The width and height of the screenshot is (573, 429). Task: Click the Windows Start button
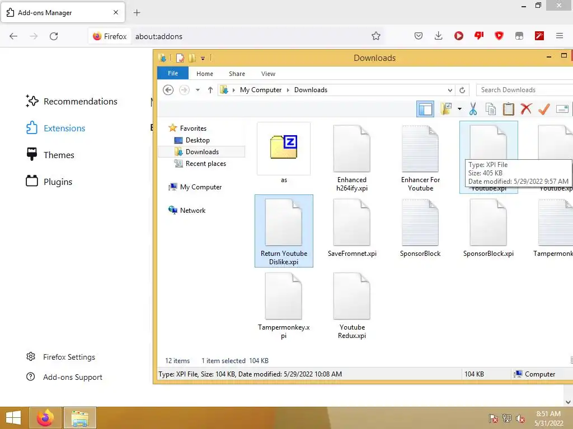(x=13, y=418)
